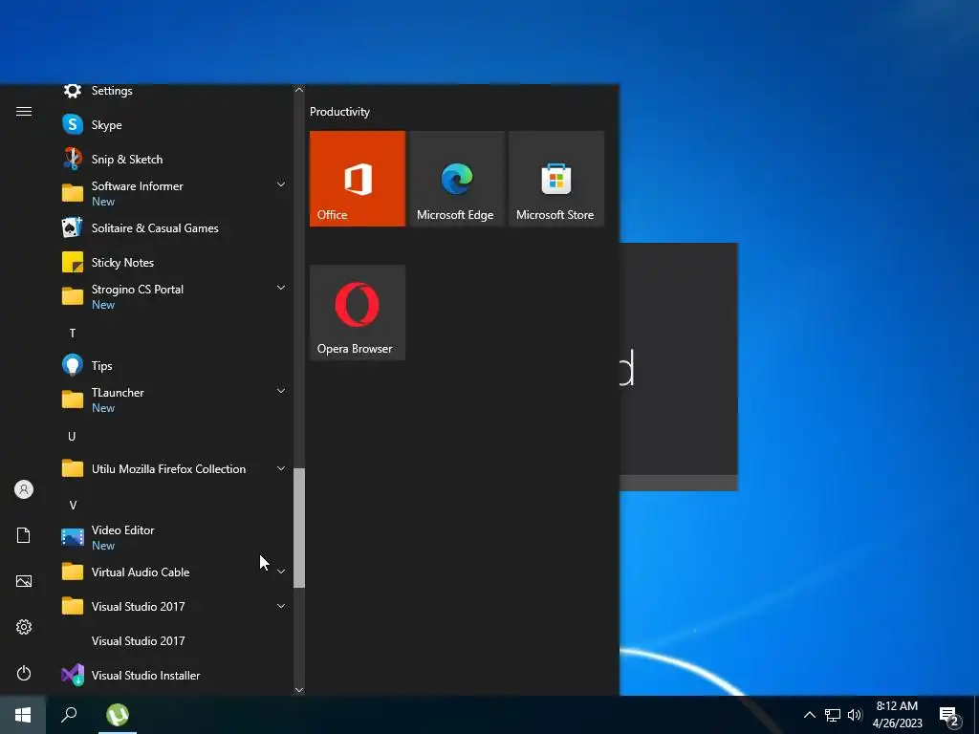This screenshot has height=734, width=979.
Task: Click the Power button in Start sidebar
Action: coord(24,673)
